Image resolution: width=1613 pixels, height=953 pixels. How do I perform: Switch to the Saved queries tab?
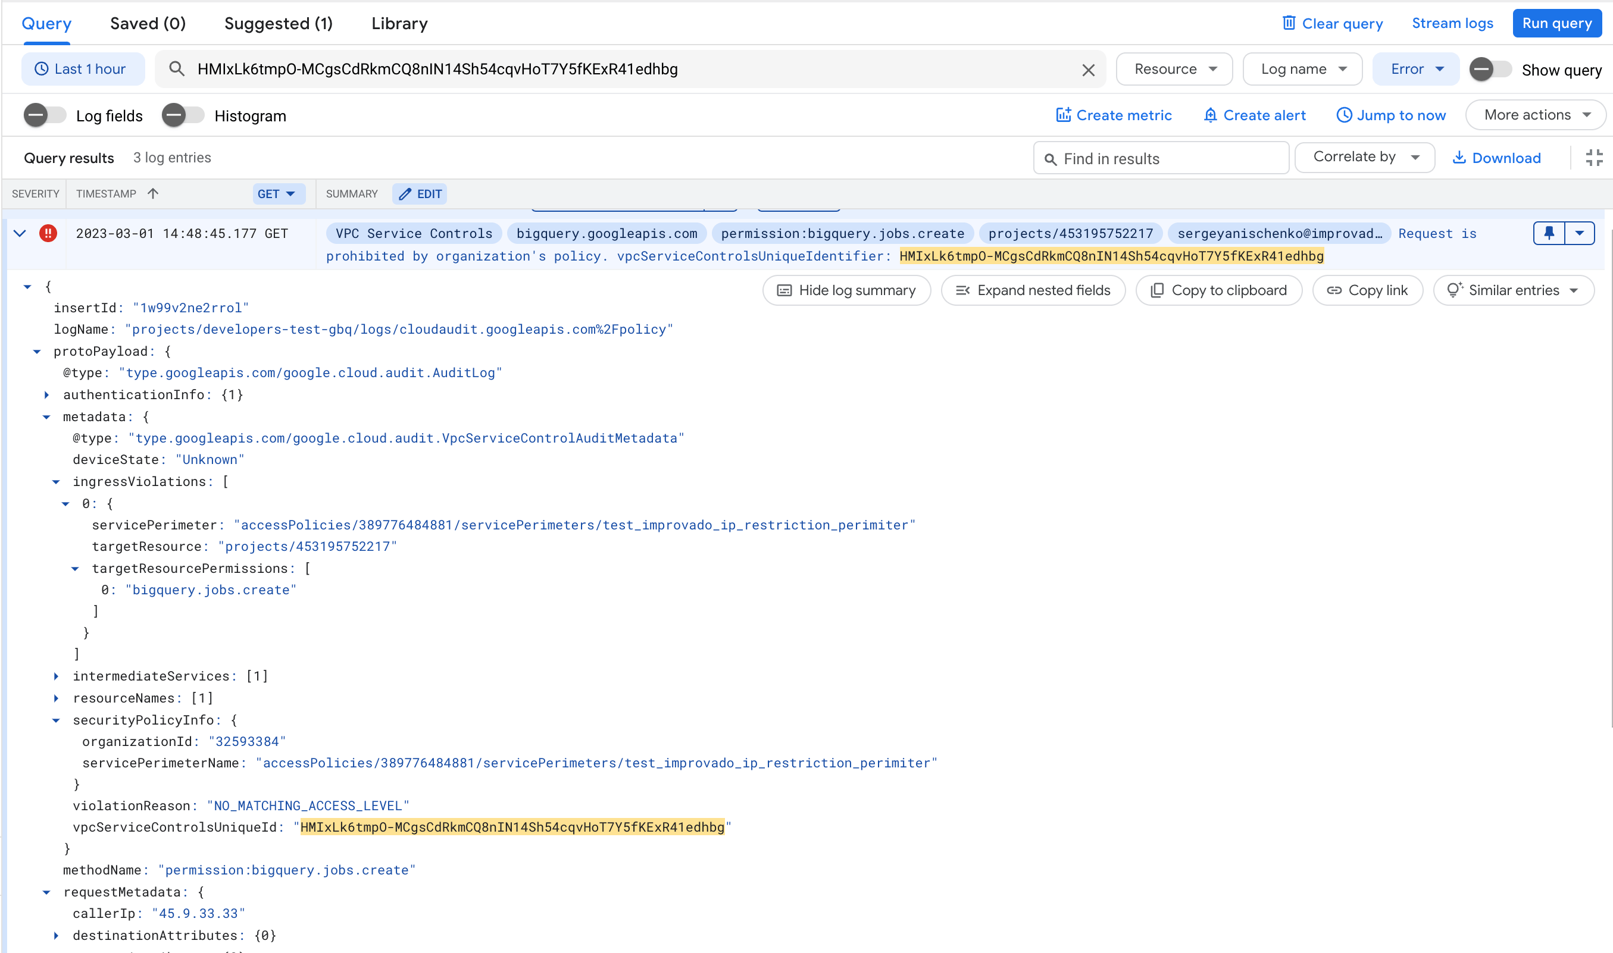(148, 23)
